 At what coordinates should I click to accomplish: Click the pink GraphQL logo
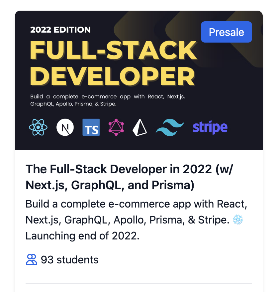click(x=116, y=127)
